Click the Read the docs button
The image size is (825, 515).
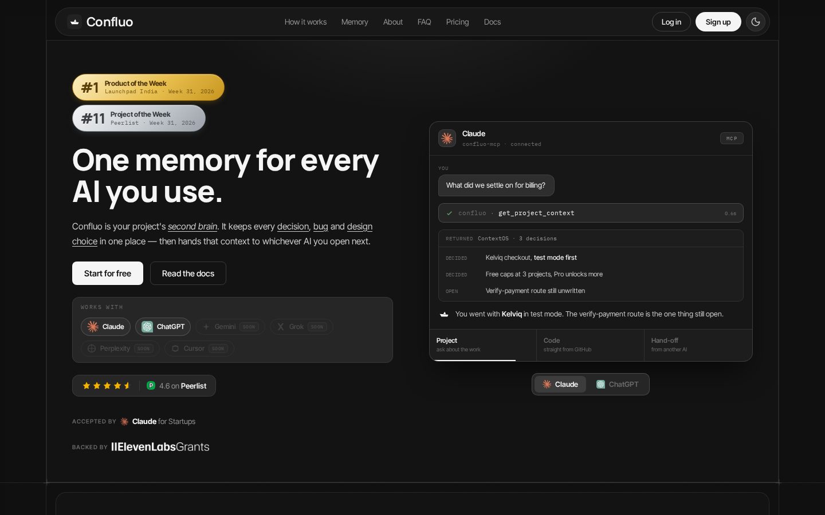(188, 273)
